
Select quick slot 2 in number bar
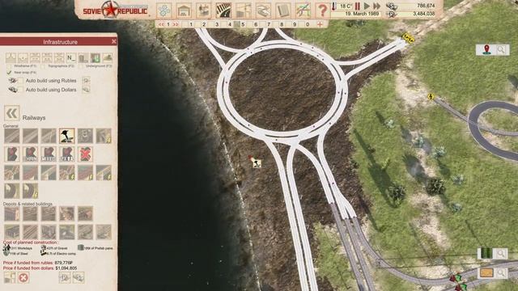204,24
